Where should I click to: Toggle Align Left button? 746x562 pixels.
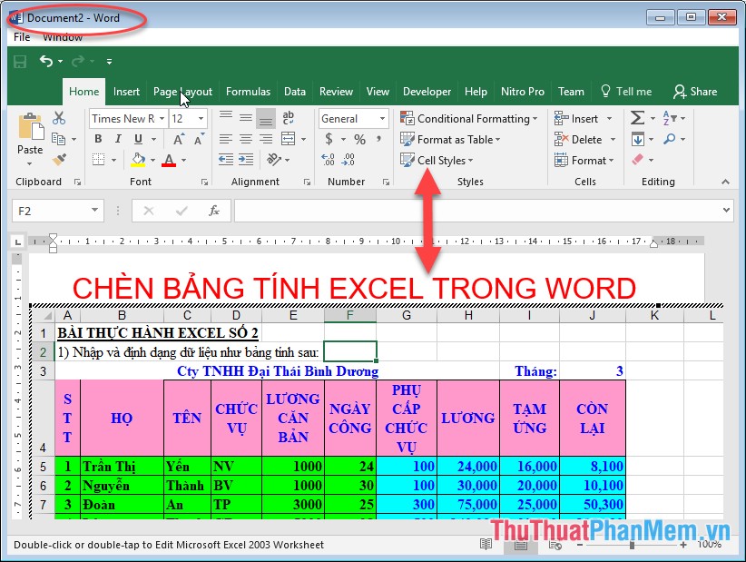point(226,139)
